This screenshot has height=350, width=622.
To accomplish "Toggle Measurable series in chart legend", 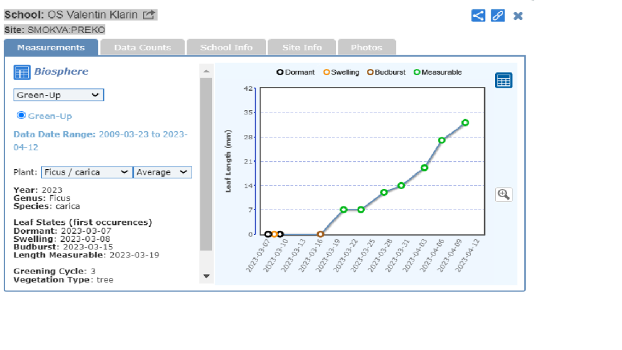I will [437, 72].
